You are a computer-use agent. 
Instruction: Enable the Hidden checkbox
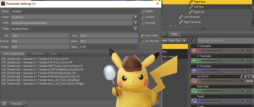pos(142,11)
